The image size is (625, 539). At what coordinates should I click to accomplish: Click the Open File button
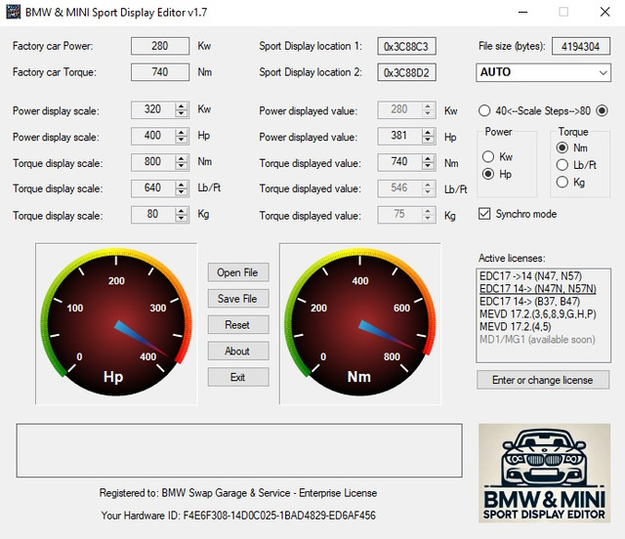point(238,272)
